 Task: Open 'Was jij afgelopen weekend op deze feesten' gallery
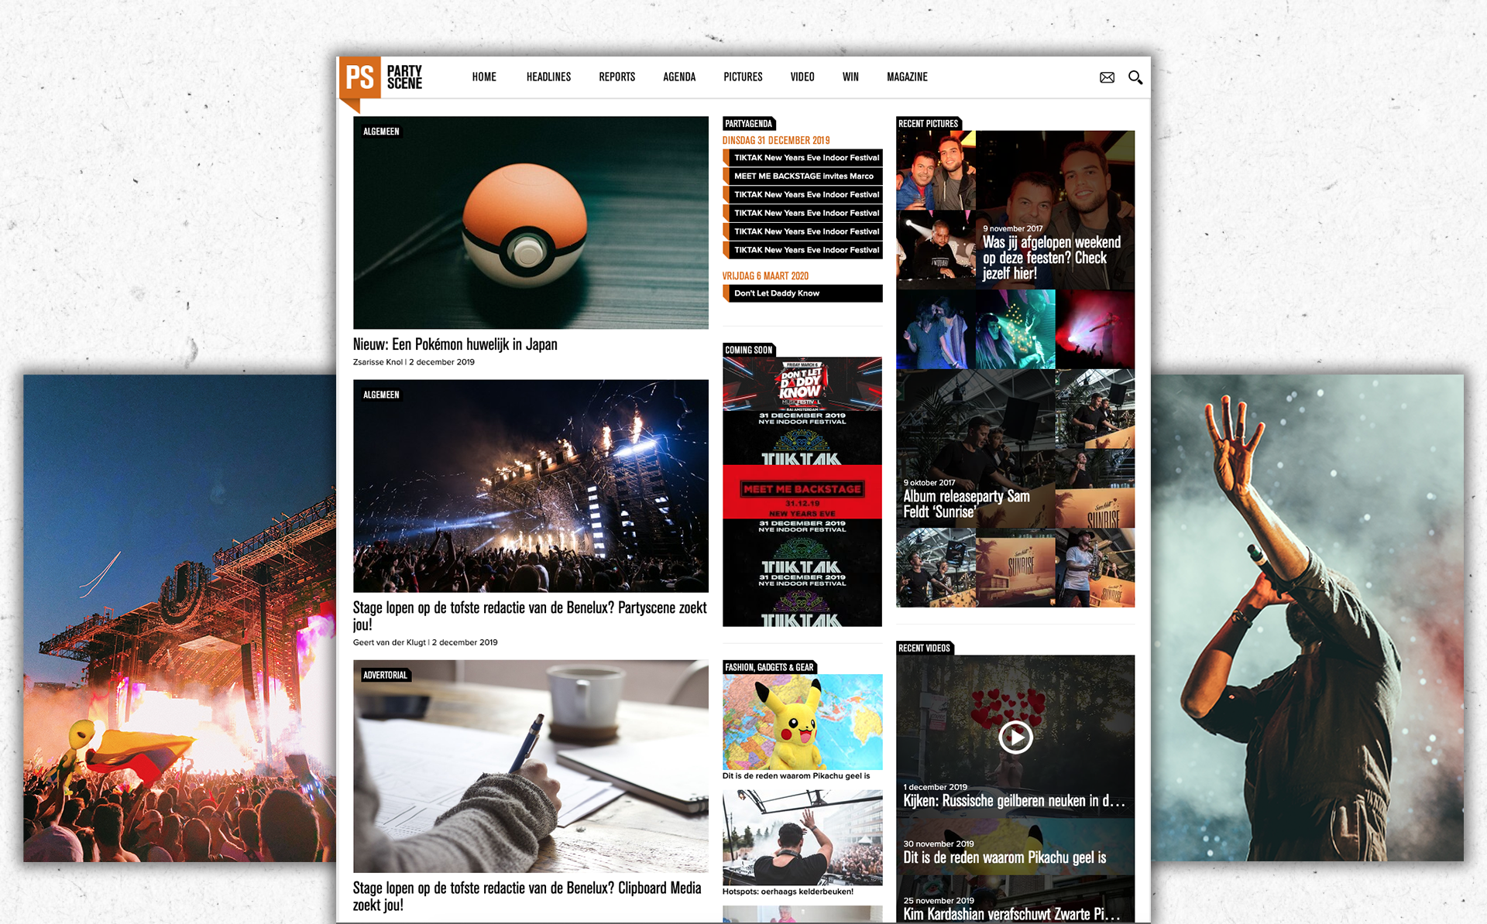tap(1052, 258)
